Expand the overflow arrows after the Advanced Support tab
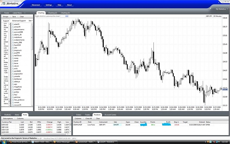The height and width of the screenshot is (144, 230). [x=32, y=21]
